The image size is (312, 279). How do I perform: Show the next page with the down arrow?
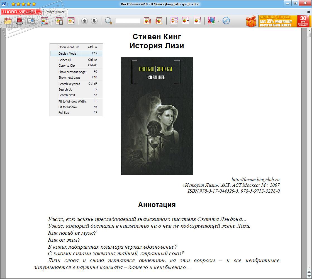tap(94, 21)
